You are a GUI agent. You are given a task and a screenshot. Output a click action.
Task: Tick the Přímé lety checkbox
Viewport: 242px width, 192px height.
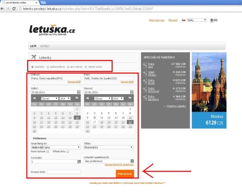coord(68,151)
